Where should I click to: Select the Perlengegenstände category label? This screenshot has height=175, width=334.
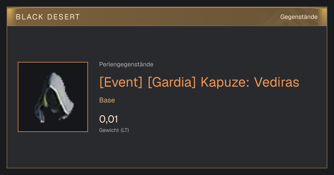click(x=126, y=64)
